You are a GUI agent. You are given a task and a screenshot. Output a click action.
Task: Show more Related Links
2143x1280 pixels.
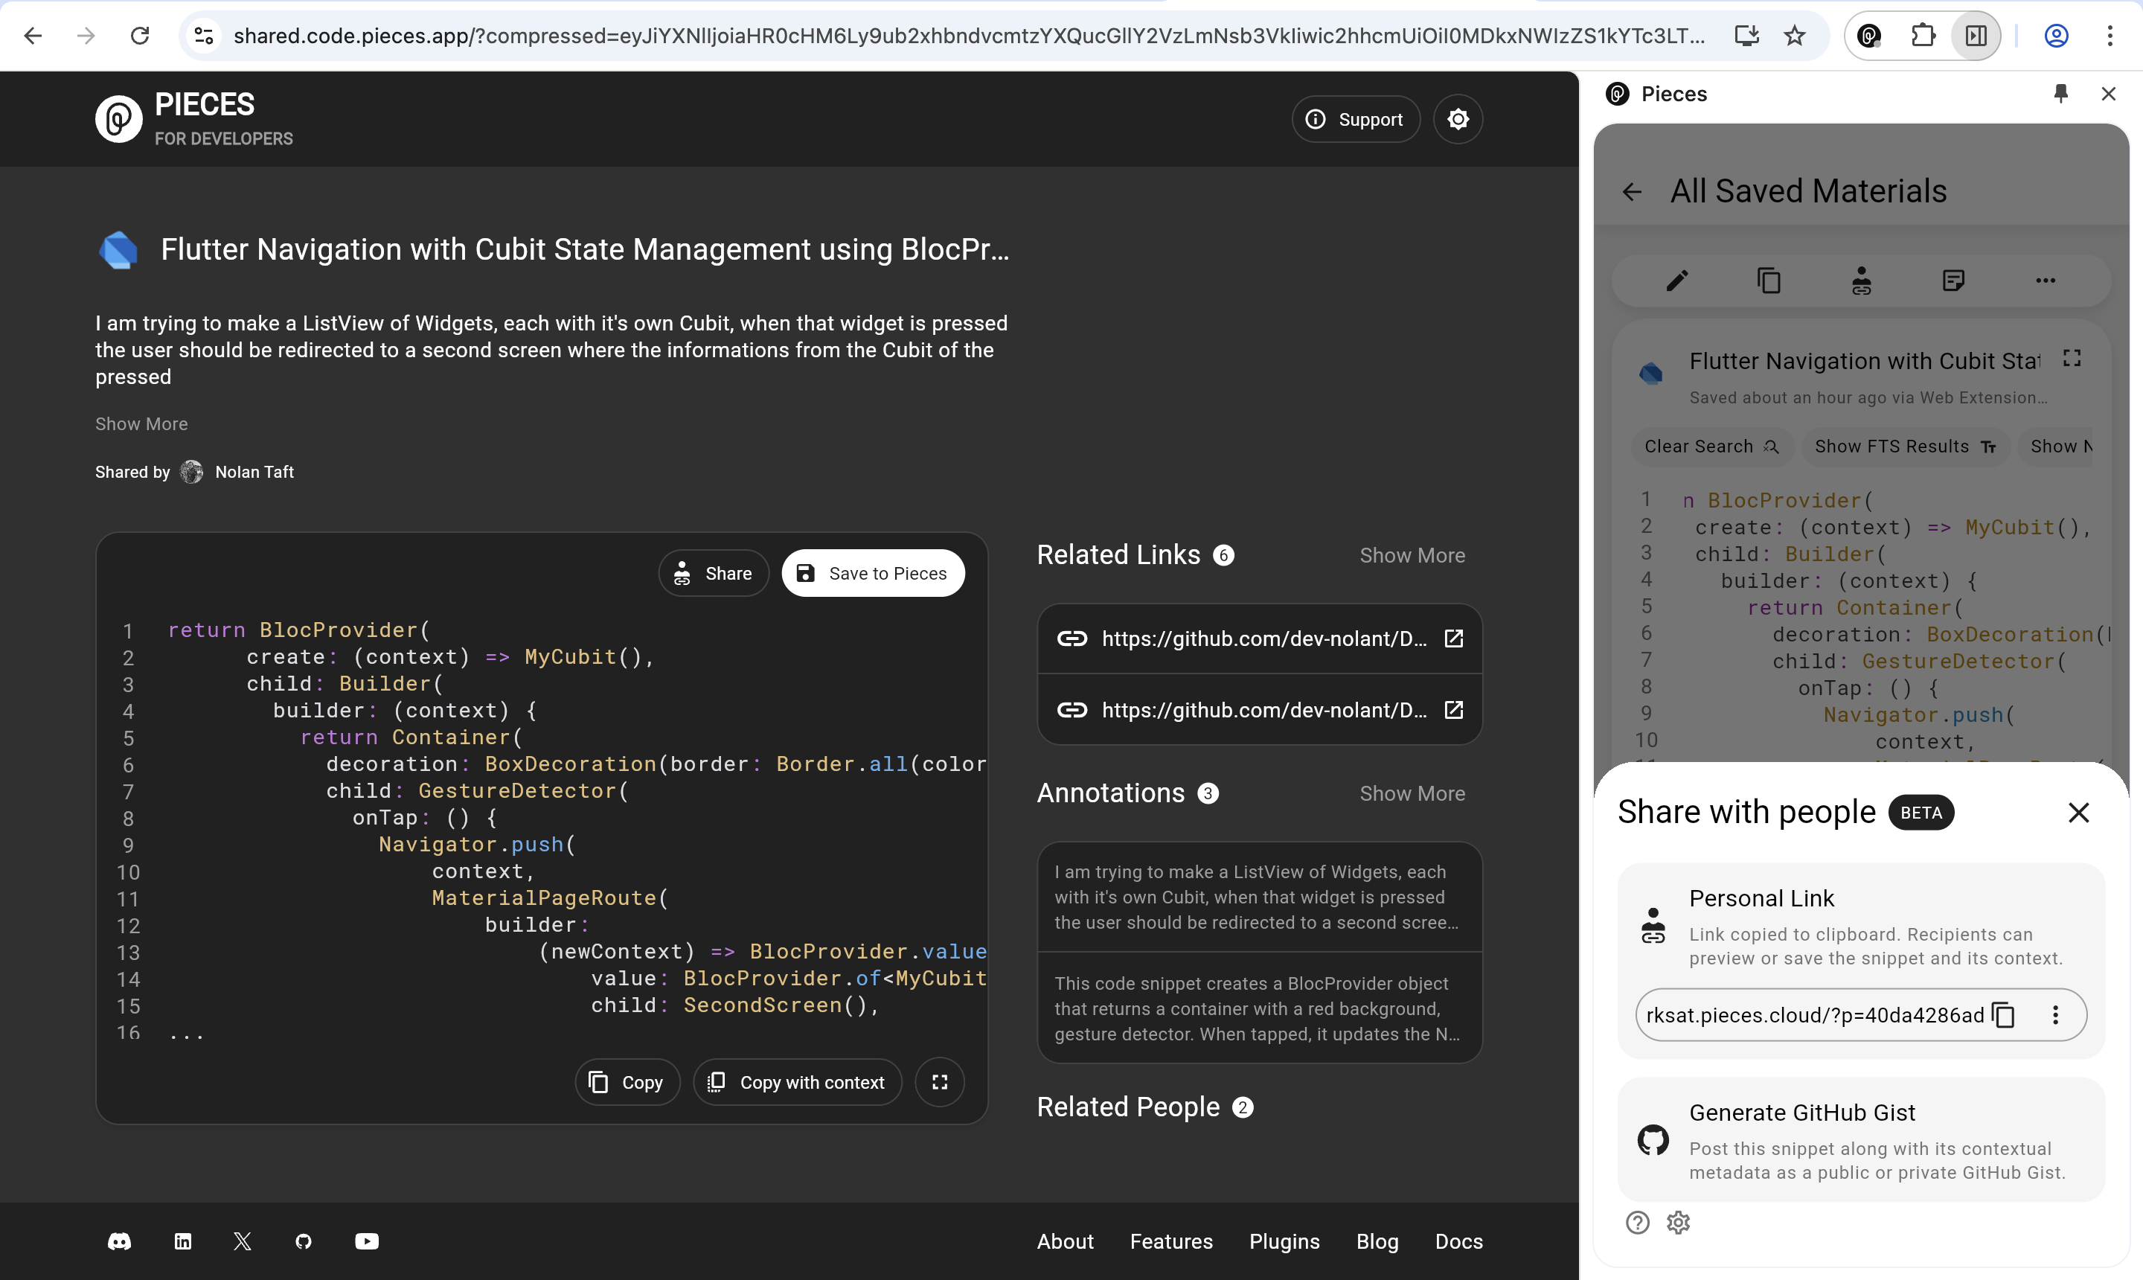pyautogui.click(x=1412, y=555)
